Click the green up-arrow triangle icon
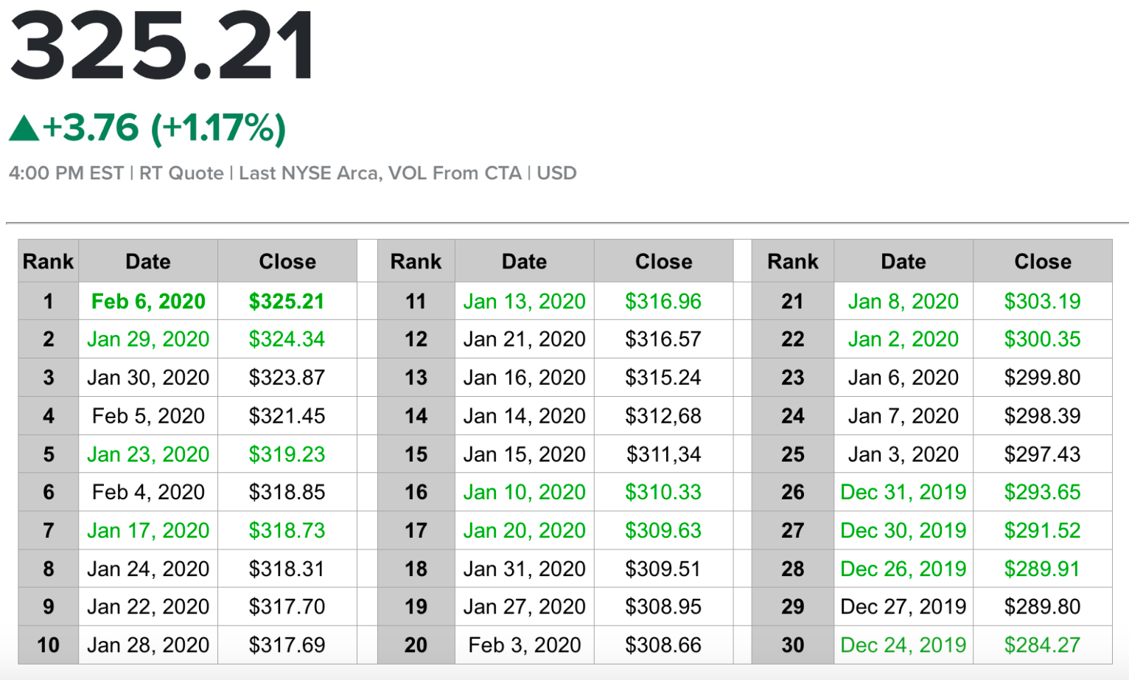 pos(24,128)
